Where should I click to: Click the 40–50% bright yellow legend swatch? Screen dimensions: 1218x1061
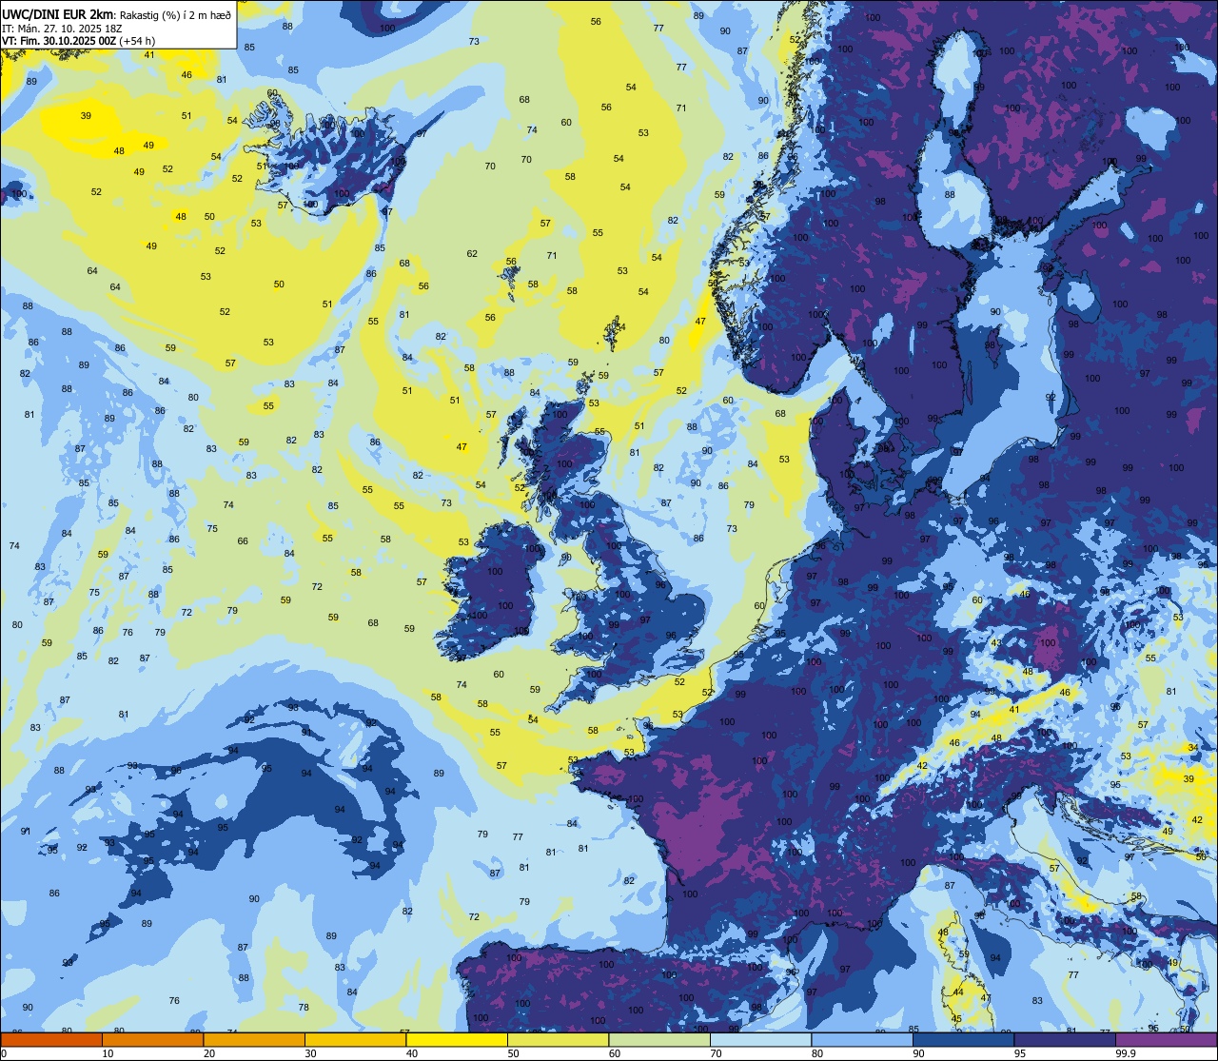click(457, 1039)
